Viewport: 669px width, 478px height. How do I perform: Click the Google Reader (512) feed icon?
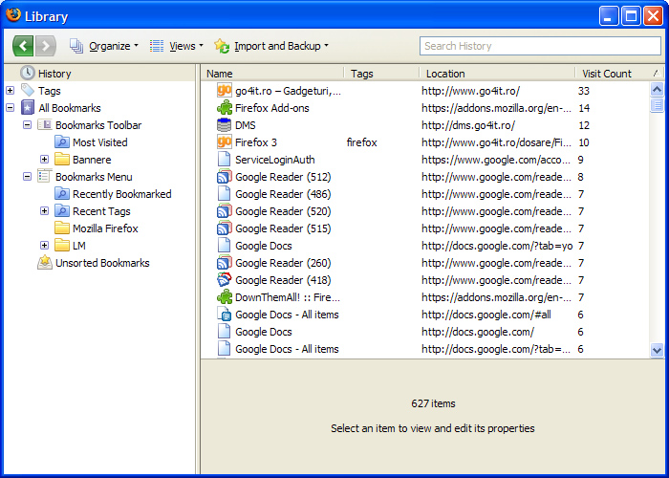point(225,176)
